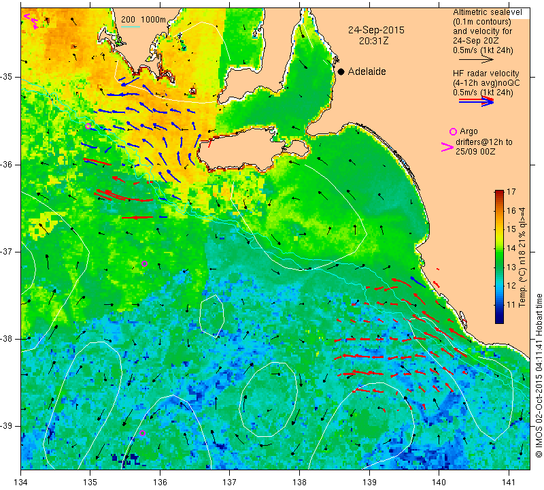Viewport: 544px width, 490px height.
Task: Click the -37 latitude axis label
Action: (x=6, y=251)
